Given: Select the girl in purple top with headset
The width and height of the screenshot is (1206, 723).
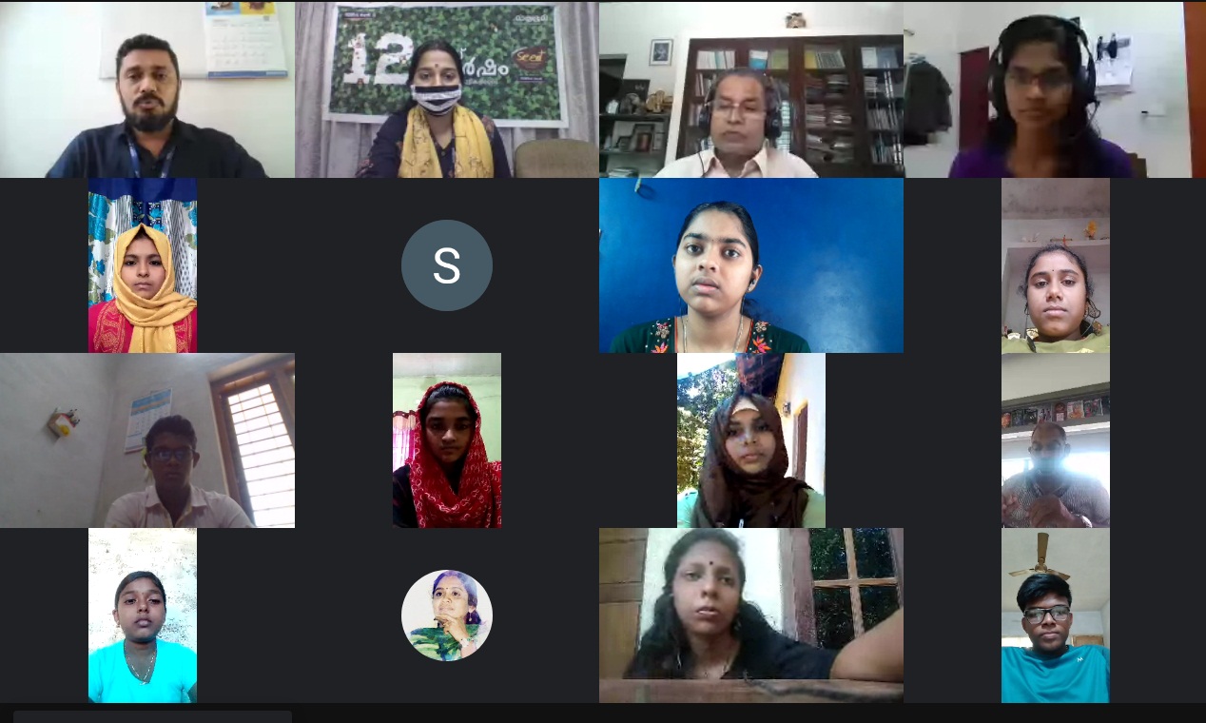Looking at the screenshot, I should point(1055,89).
